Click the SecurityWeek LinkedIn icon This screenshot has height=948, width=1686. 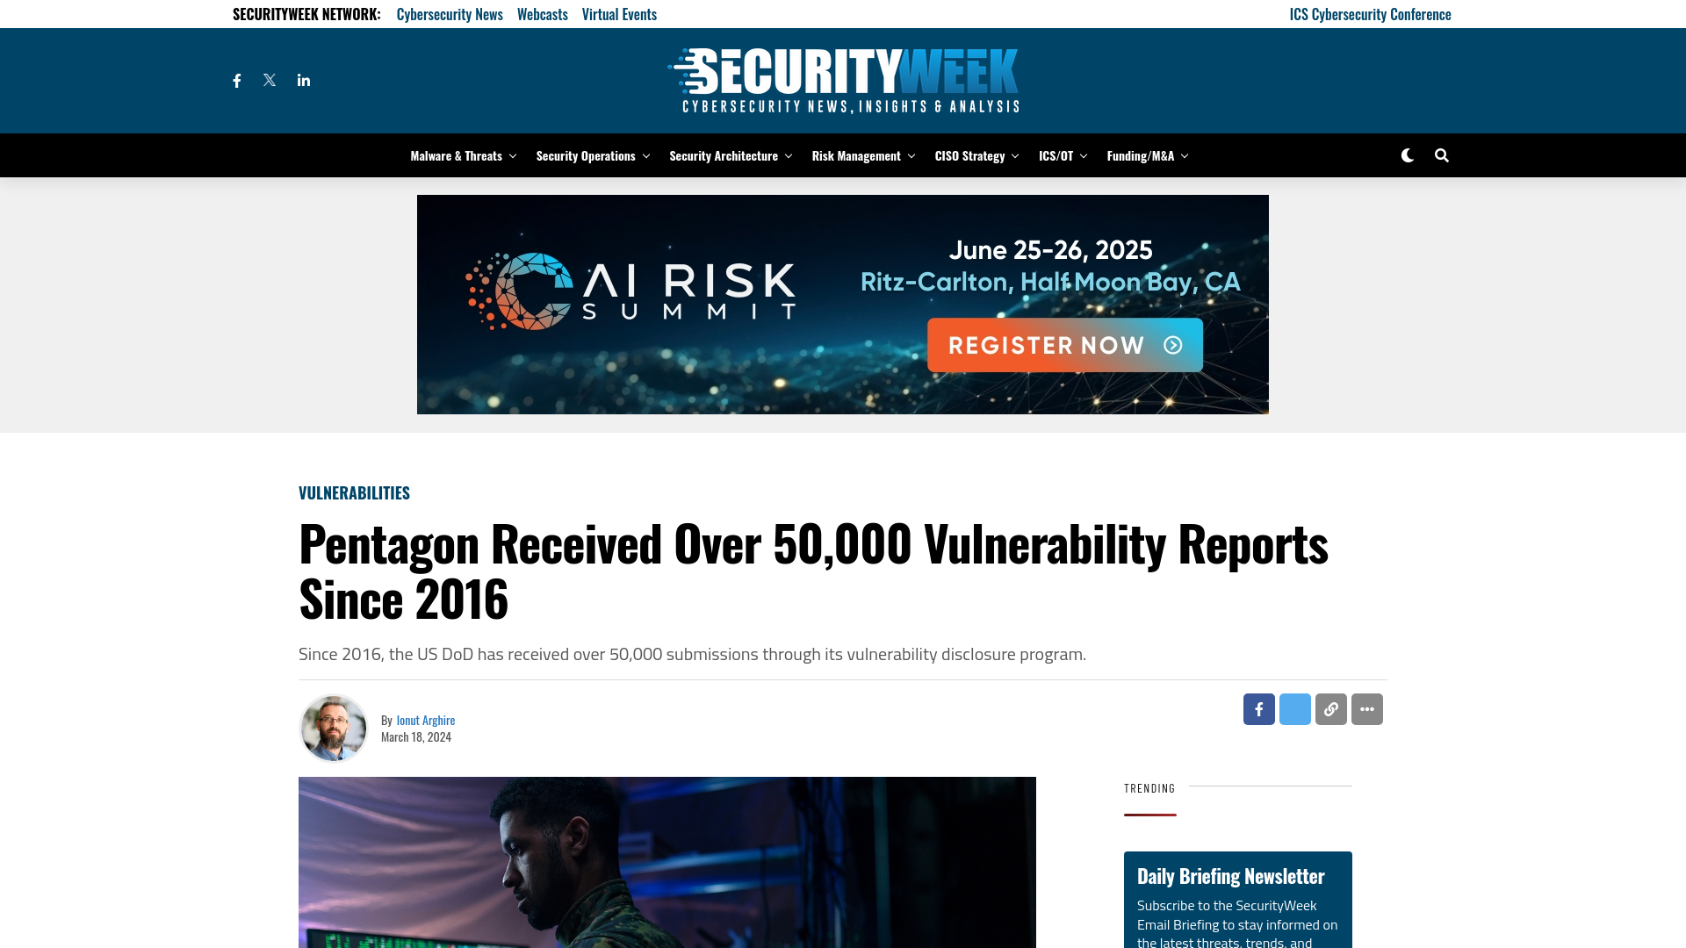[x=303, y=79]
